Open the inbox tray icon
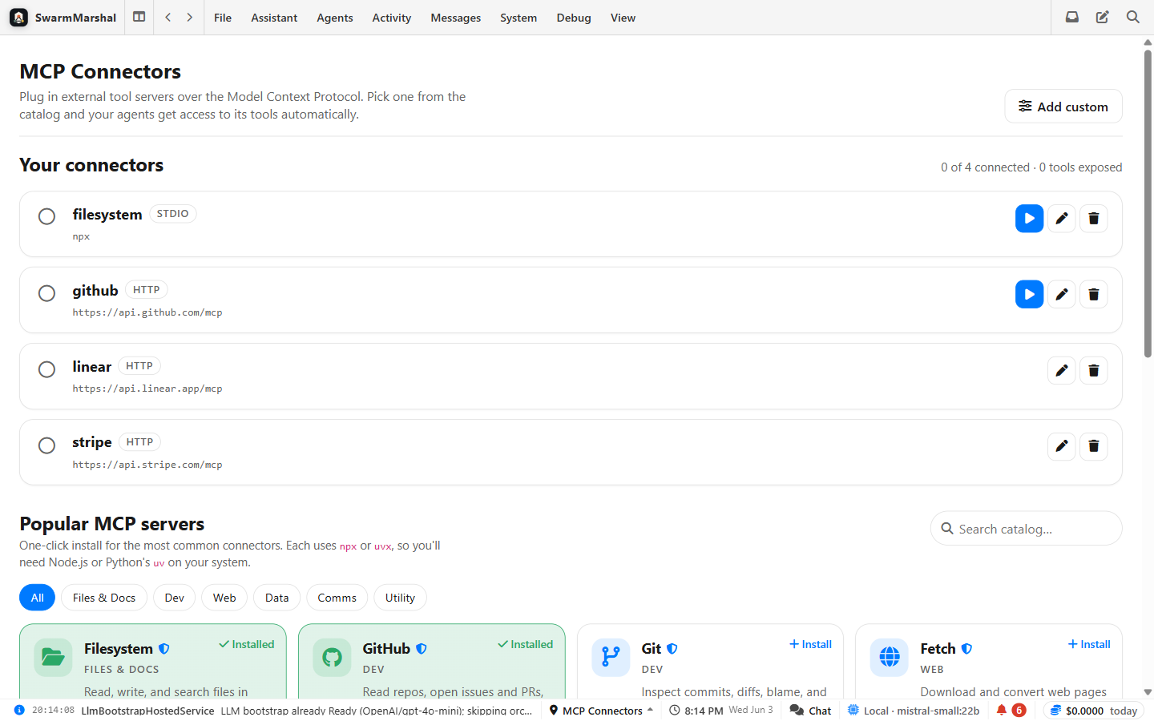1154x721 pixels. click(1072, 17)
